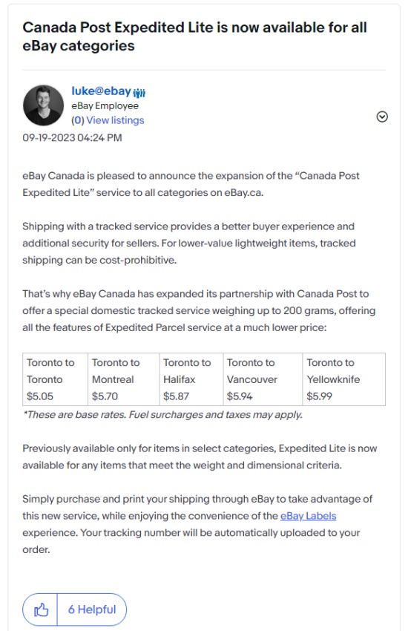
Task: Click the eBay Employee label
Action: click(x=105, y=106)
